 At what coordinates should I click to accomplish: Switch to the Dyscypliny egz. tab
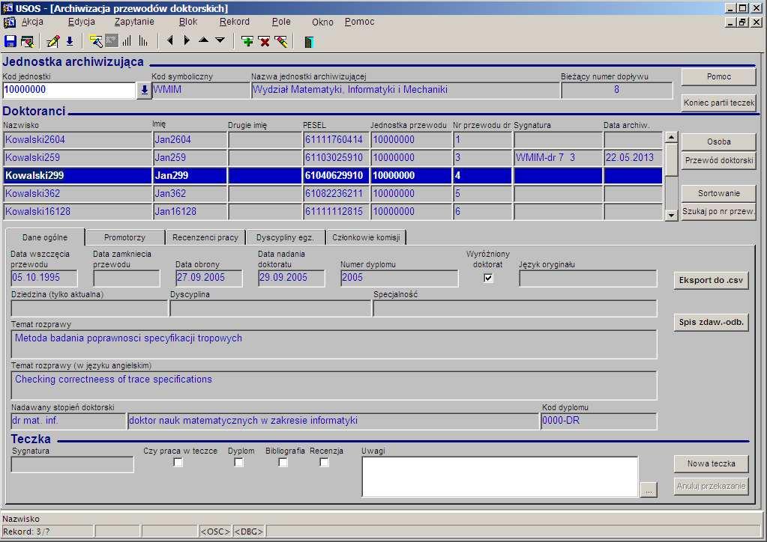(285, 237)
